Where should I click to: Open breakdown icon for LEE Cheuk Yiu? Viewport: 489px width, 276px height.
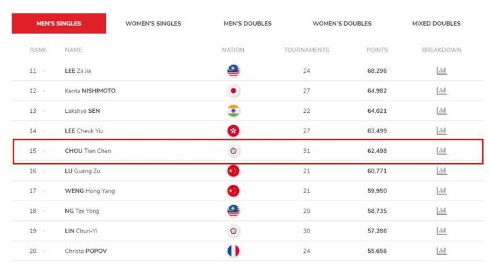pos(441,131)
